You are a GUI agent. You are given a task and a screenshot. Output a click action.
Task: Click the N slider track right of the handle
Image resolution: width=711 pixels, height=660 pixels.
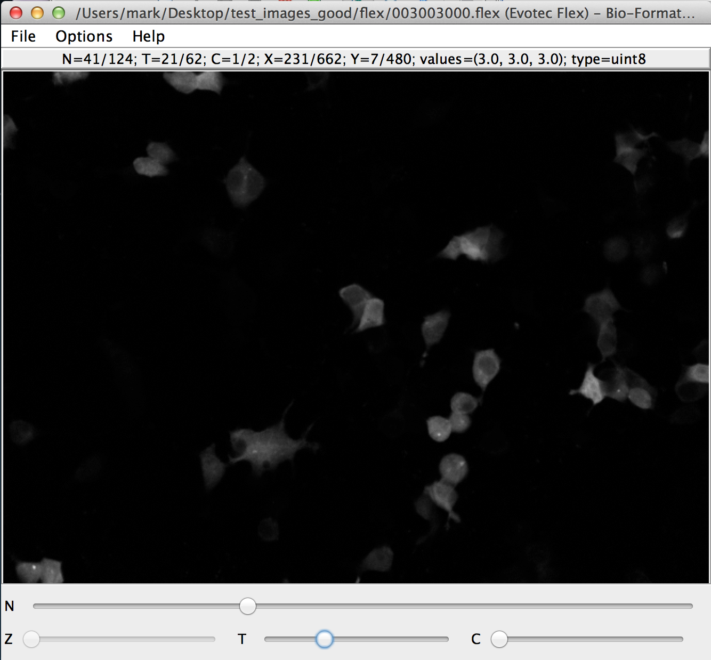(469, 606)
